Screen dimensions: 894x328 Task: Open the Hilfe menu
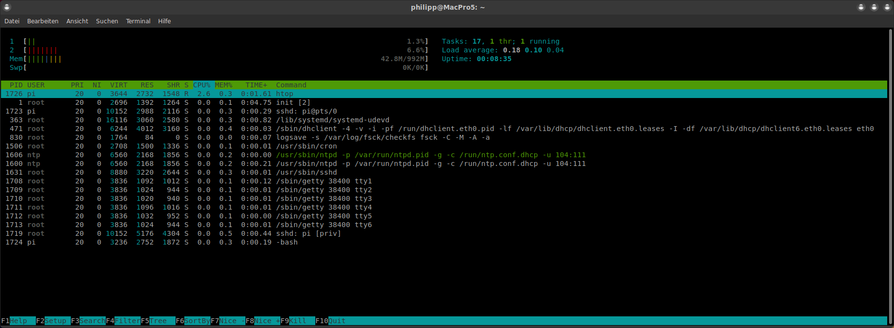pos(164,21)
